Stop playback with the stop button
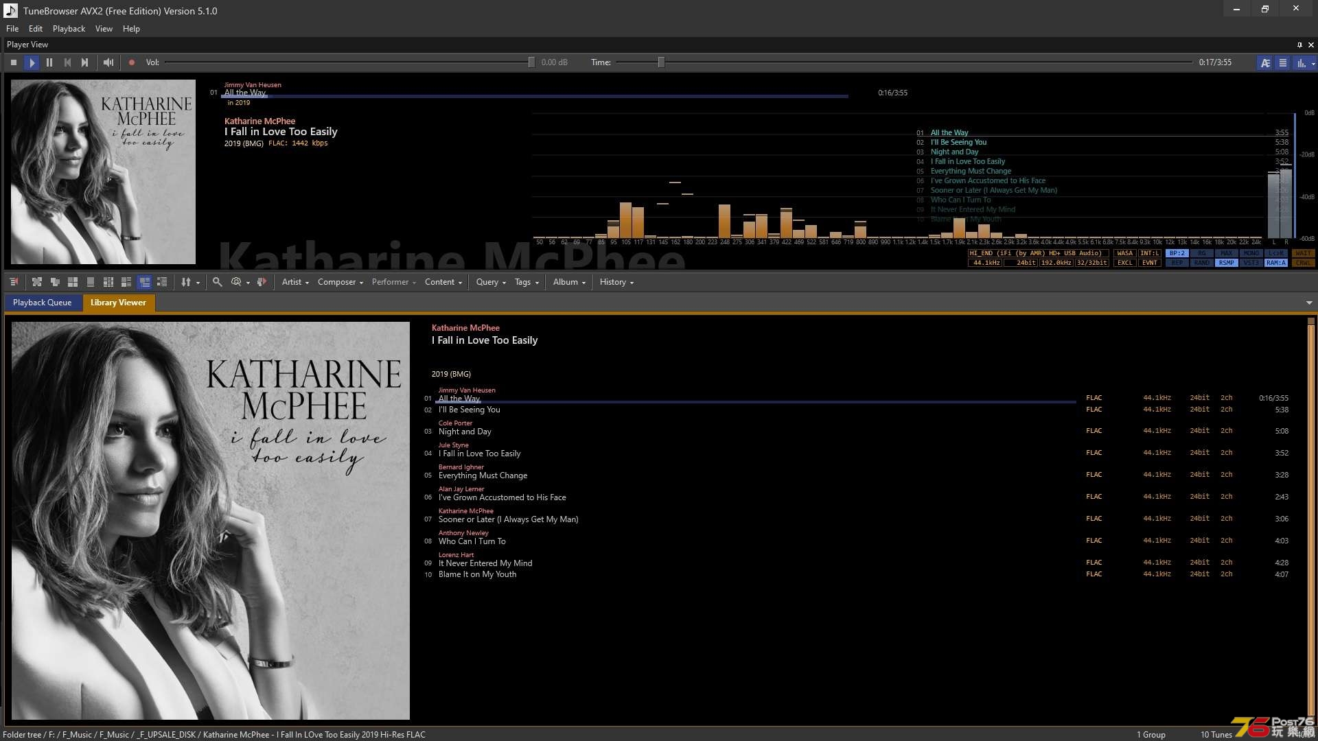The height and width of the screenshot is (741, 1318). coord(14,62)
